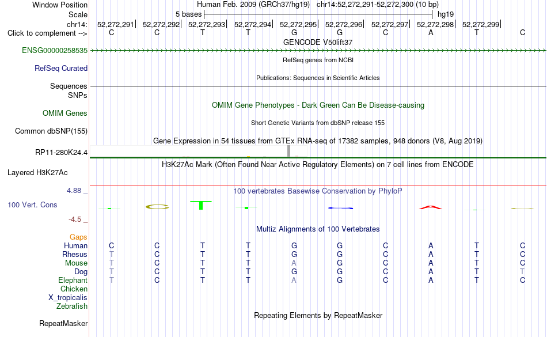547x337 pixels.
Task: Select the Dog species label
Action: pyautogui.click(x=81, y=272)
